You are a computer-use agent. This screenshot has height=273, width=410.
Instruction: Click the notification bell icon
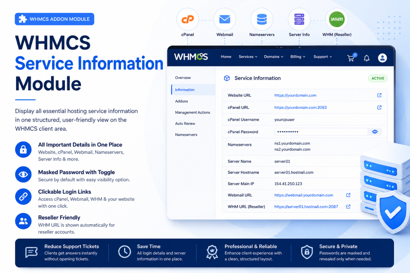pyautogui.click(x=367, y=58)
